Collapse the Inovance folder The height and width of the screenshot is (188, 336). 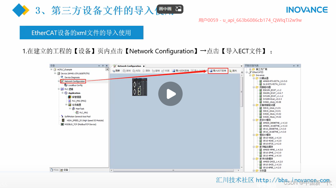click(250, 75)
